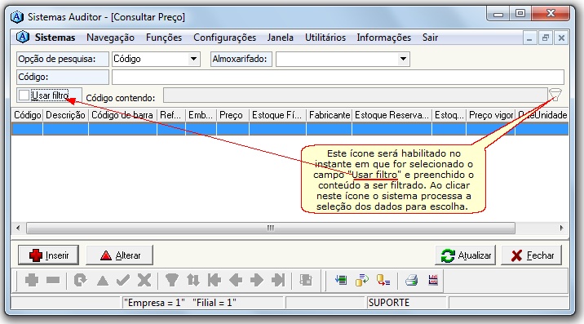Click the Código de barra column header
Image resolution: width=584 pixels, height=324 pixels.
(x=122, y=115)
